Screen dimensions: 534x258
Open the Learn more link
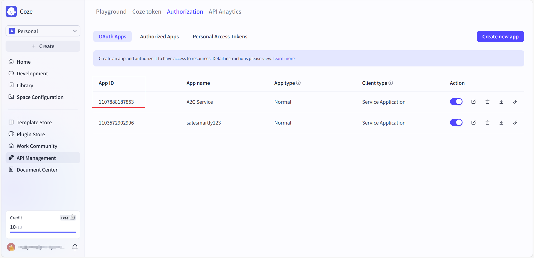click(283, 59)
